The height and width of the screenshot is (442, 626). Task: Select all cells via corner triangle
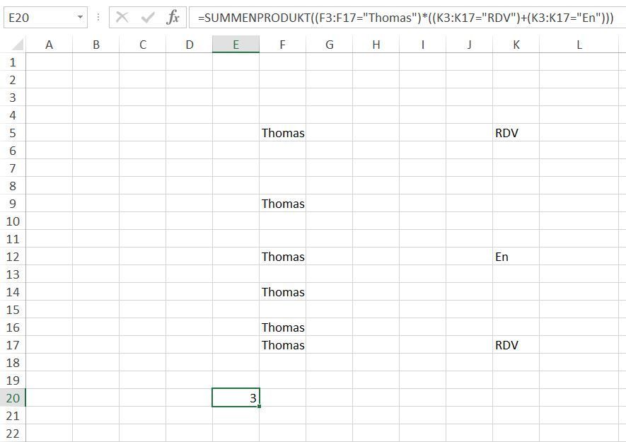pos(17,45)
